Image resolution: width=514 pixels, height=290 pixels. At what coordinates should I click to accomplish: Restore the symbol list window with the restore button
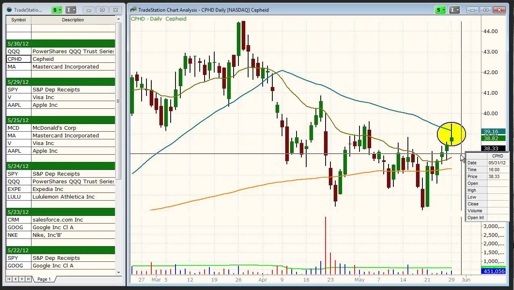click(102, 10)
